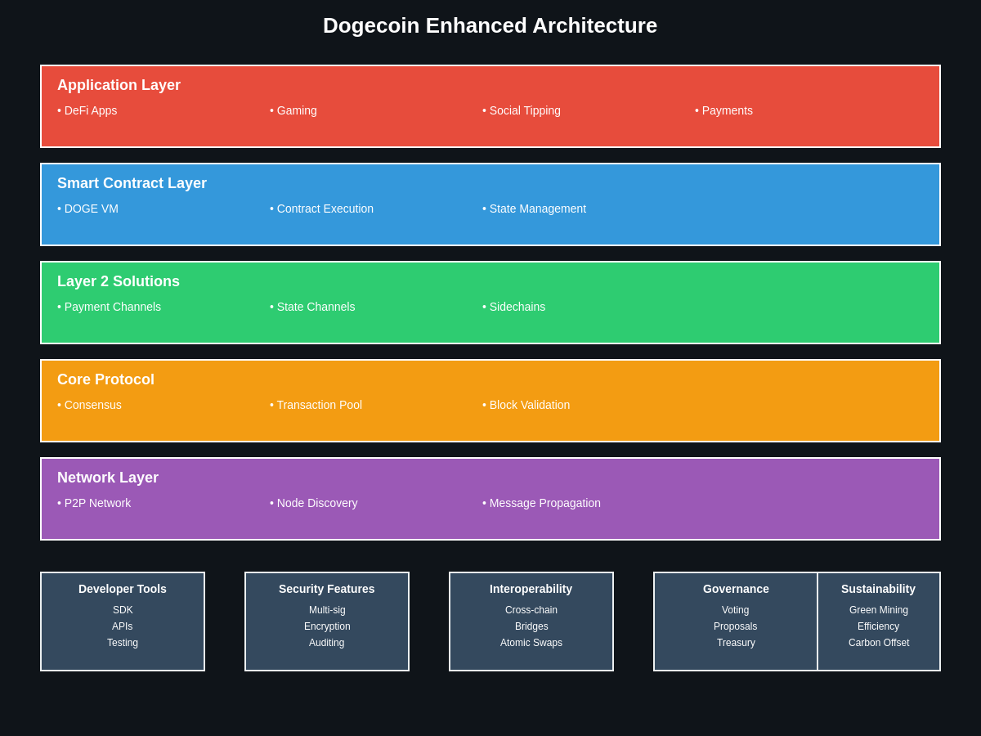
Task: Click Atomic Swaps under Interoperability
Action: click(531, 643)
